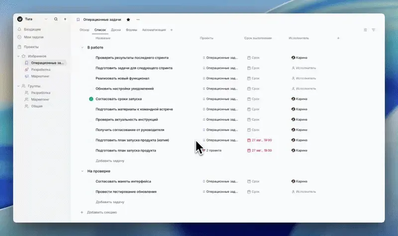The height and width of the screenshot is (236, 398).
Task: Assign Исполнитель for Обновить настройки уведомлений
Action: [x=303, y=89]
